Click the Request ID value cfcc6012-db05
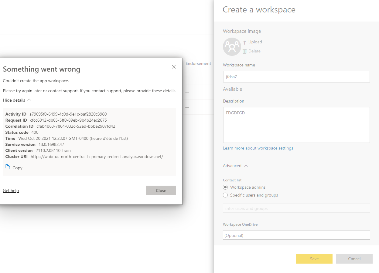379x273 pixels. [68, 120]
